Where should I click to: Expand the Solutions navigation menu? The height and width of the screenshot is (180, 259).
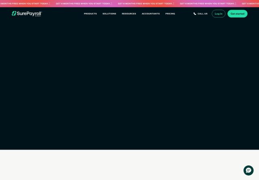tap(109, 14)
